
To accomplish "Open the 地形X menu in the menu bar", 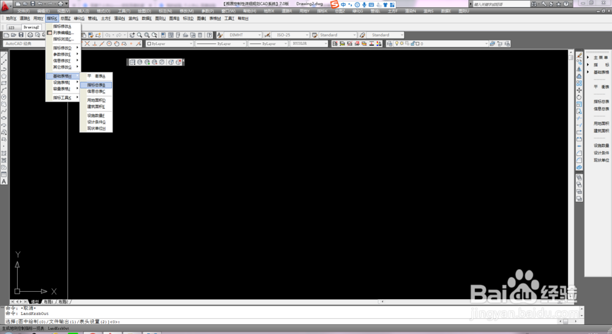I will (11, 18).
